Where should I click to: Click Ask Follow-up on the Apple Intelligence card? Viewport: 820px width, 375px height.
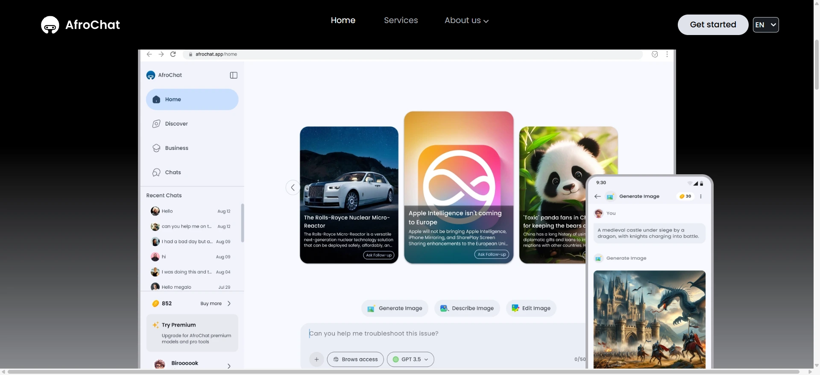click(492, 255)
